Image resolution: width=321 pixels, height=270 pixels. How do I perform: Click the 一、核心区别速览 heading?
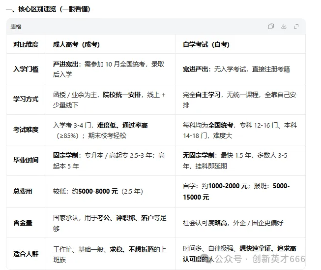coord(48,9)
